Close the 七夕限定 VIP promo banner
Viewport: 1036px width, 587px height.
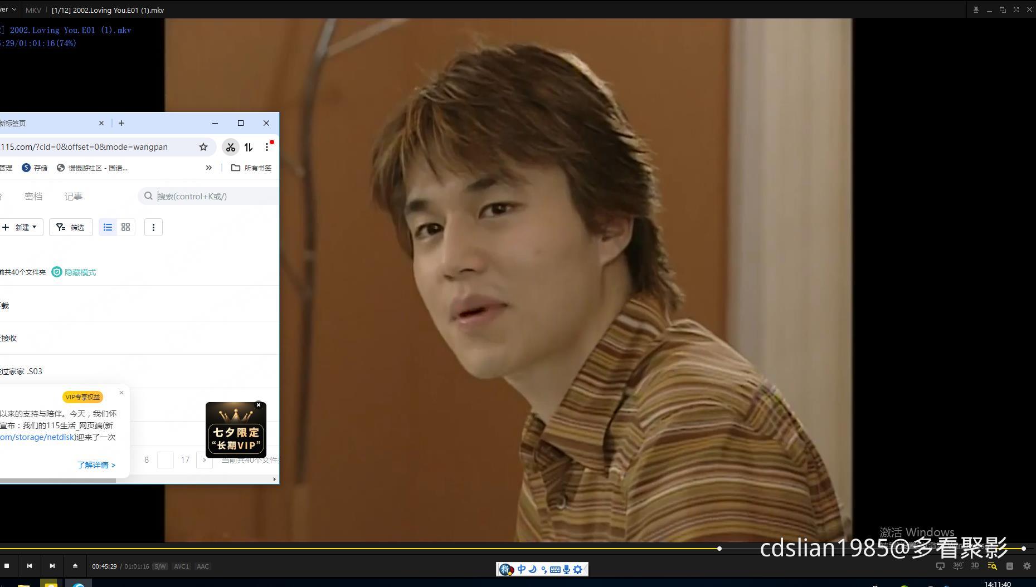pos(259,405)
